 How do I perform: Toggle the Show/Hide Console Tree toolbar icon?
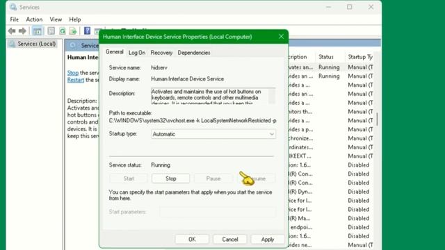coord(37,31)
